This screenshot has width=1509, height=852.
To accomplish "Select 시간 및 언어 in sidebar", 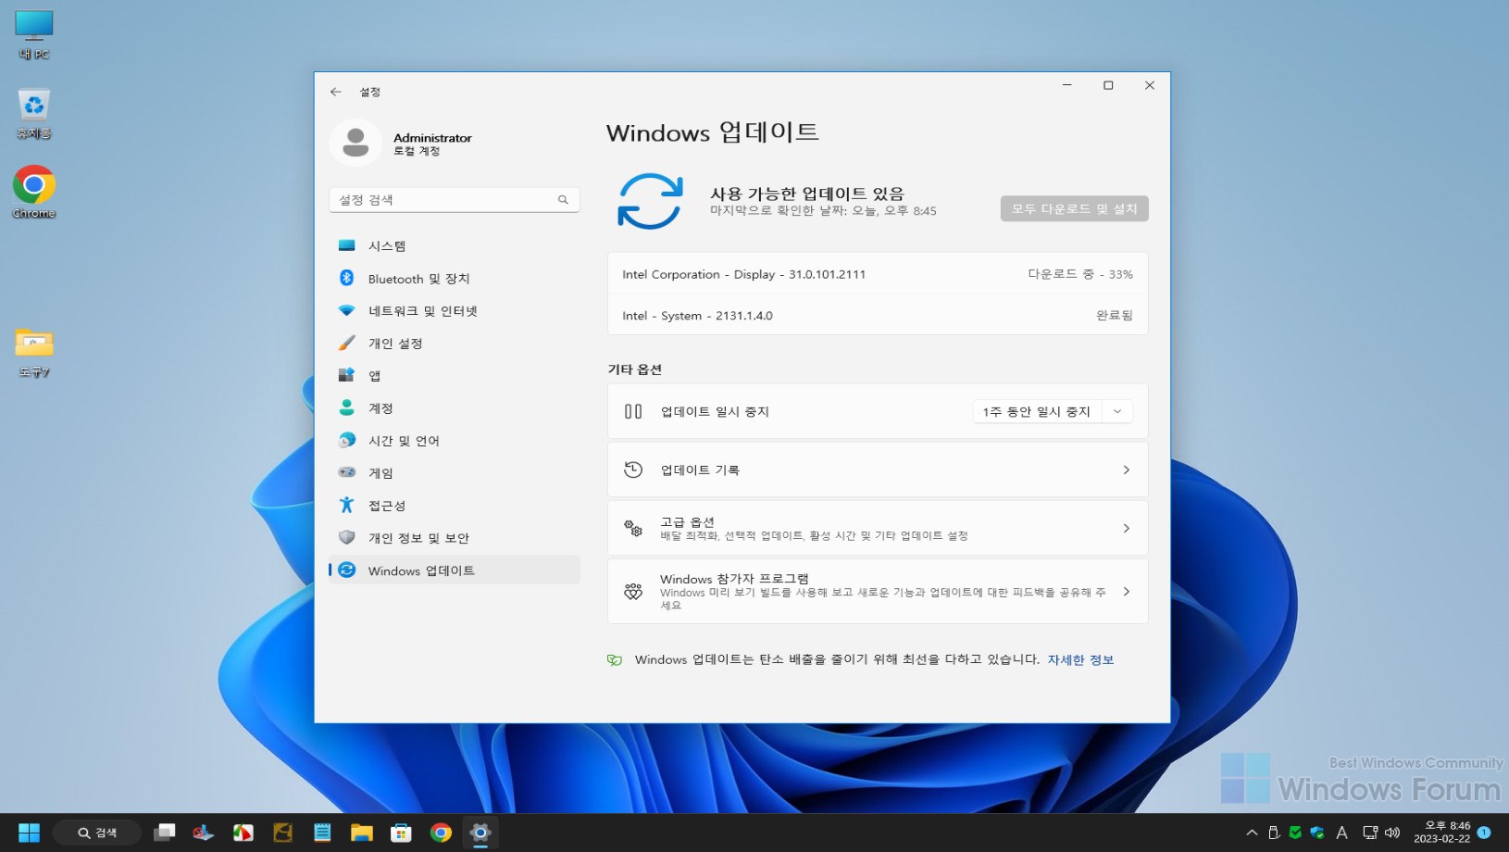I will [455, 440].
